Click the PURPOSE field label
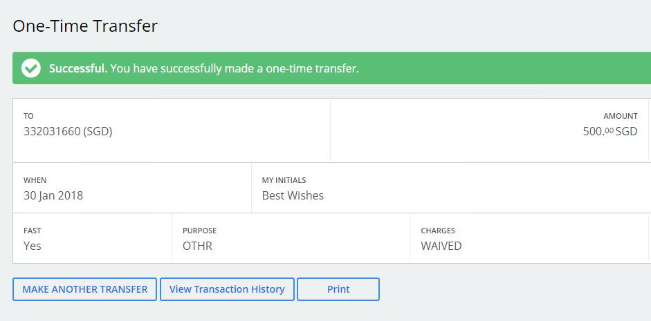Screen dimensions: 651x321 click(199, 231)
